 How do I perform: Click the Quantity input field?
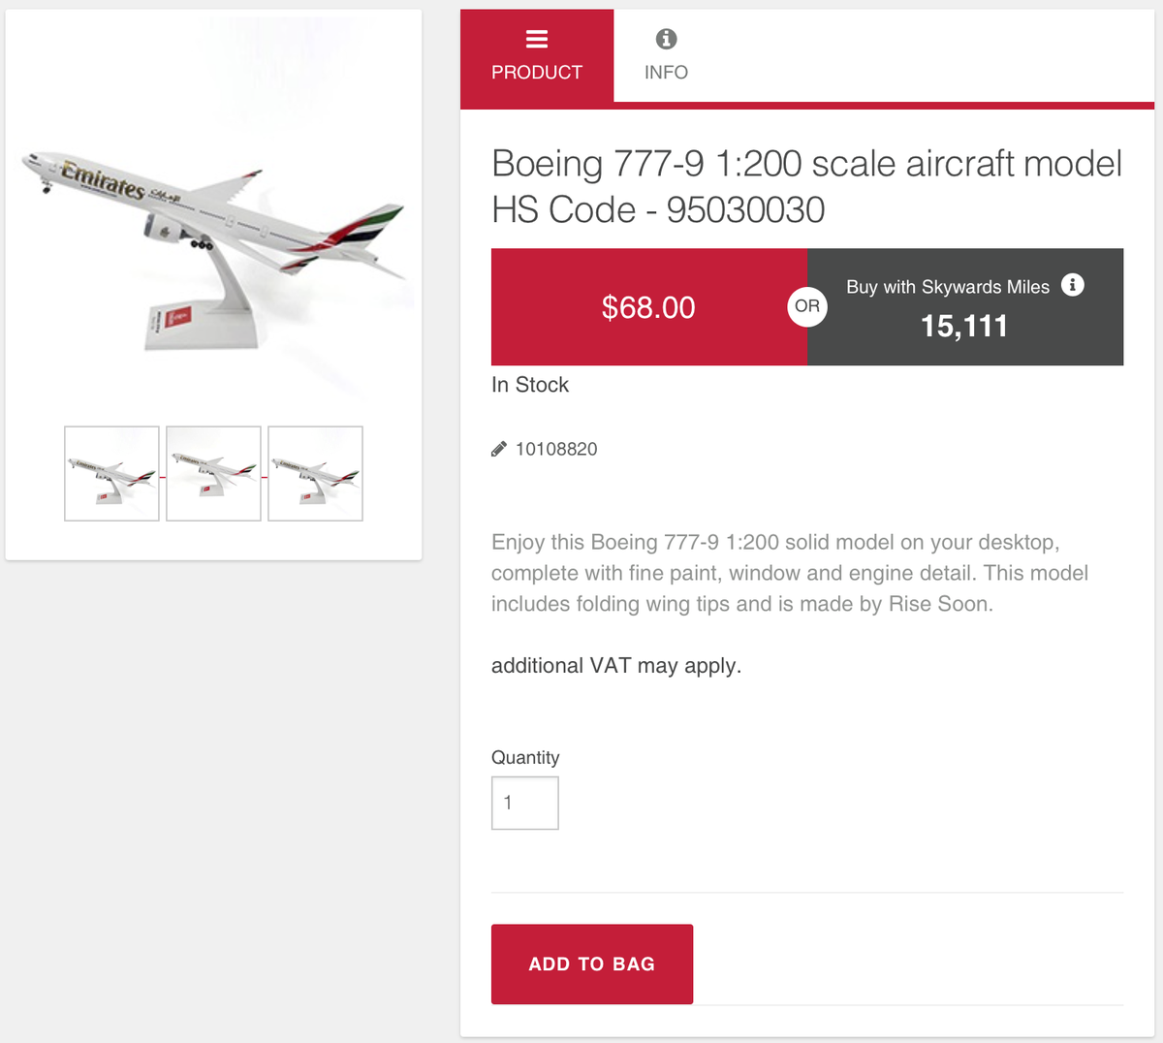click(x=524, y=803)
